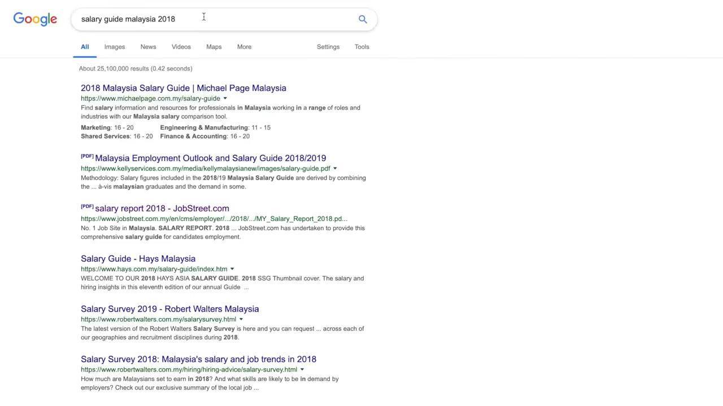The height and width of the screenshot is (406, 723).
Task: Expand the More search options menu
Action: (x=245, y=47)
